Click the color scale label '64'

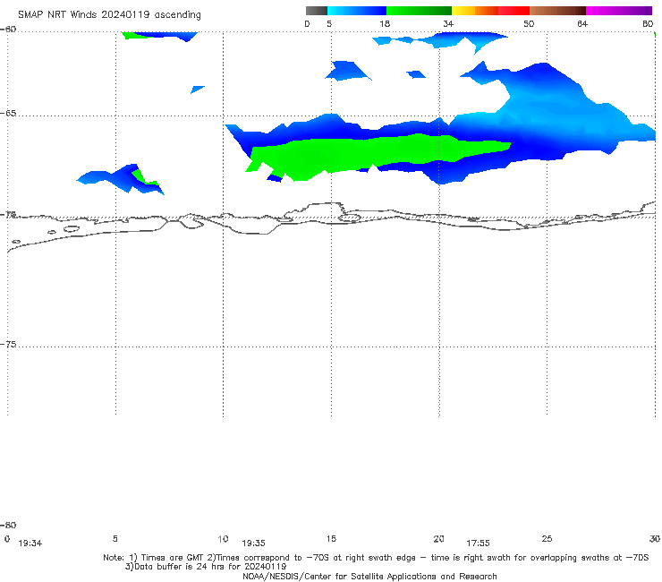click(582, 23)
